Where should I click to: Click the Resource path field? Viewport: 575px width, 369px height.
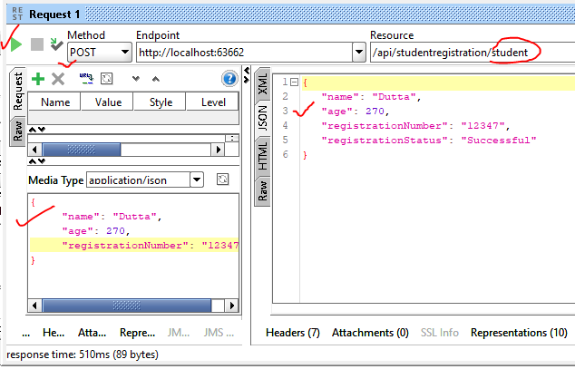coord(473,53)
